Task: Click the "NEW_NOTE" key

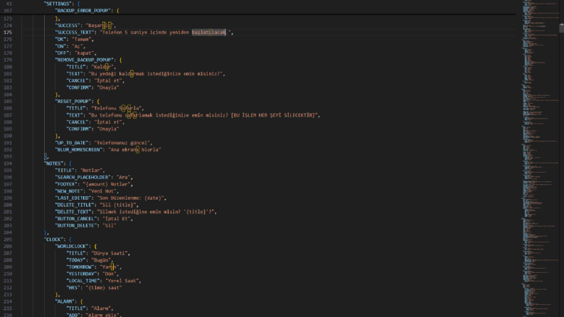Action: point(70,191)
